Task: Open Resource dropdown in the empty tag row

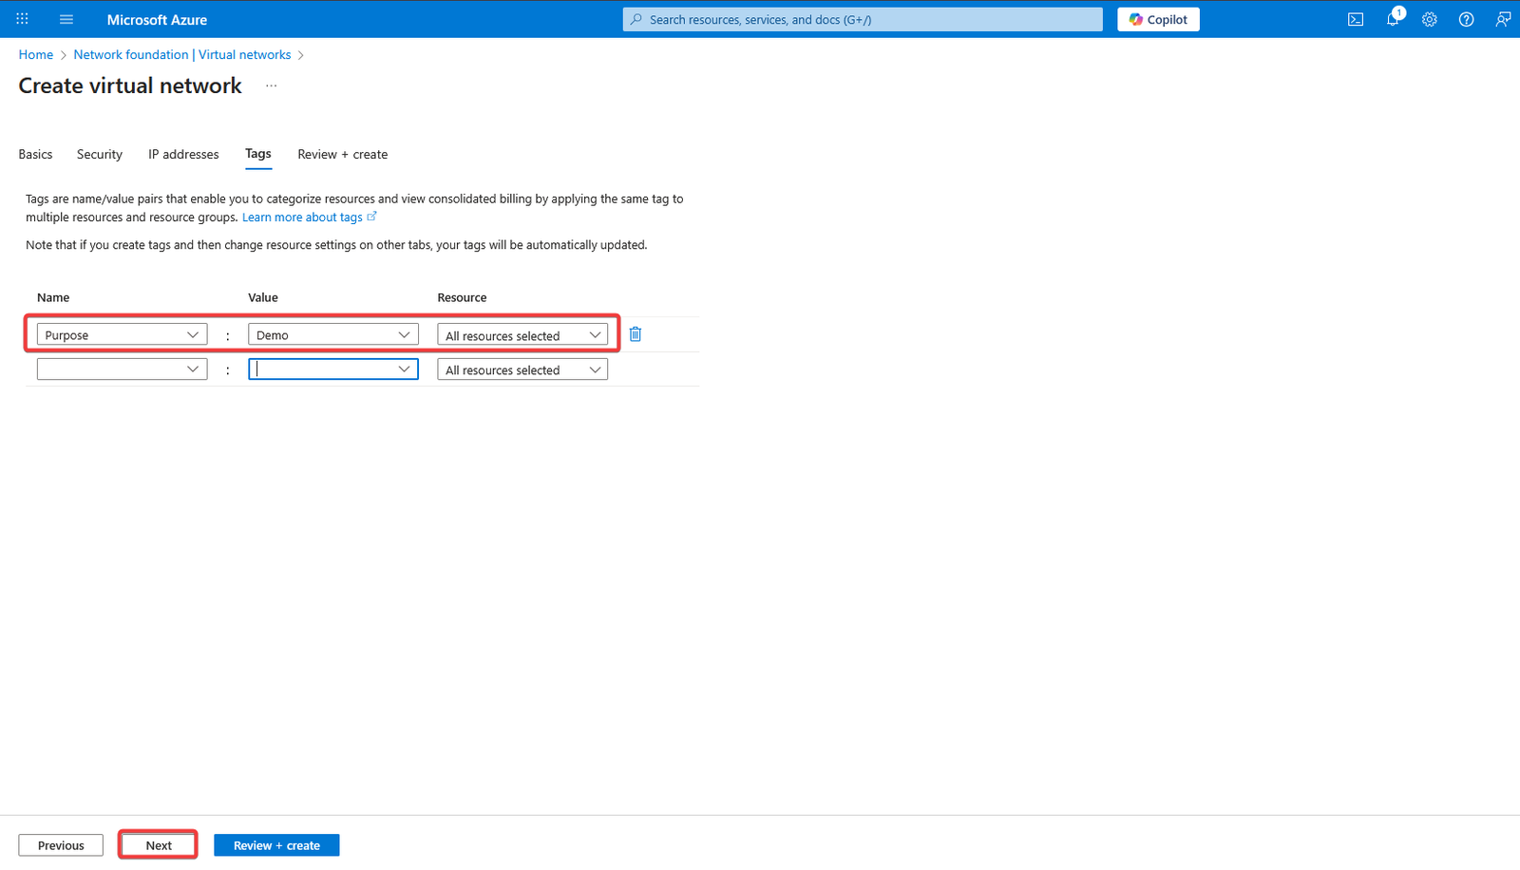Action: click(x=595, y=369)
